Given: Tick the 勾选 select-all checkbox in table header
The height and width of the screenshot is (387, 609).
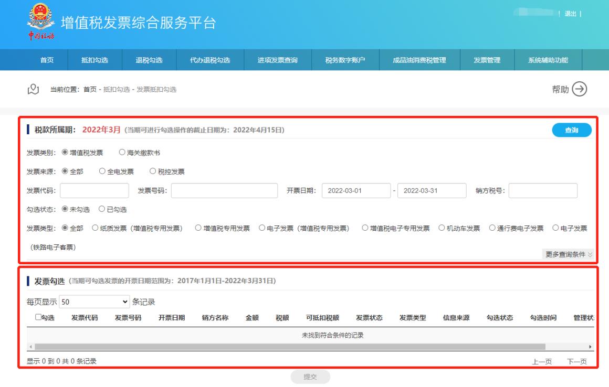Looking at the screenshot, I should [x=38, y=318].
